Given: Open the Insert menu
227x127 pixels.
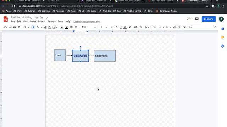Looking at the screenshot, I should [33, 22].
